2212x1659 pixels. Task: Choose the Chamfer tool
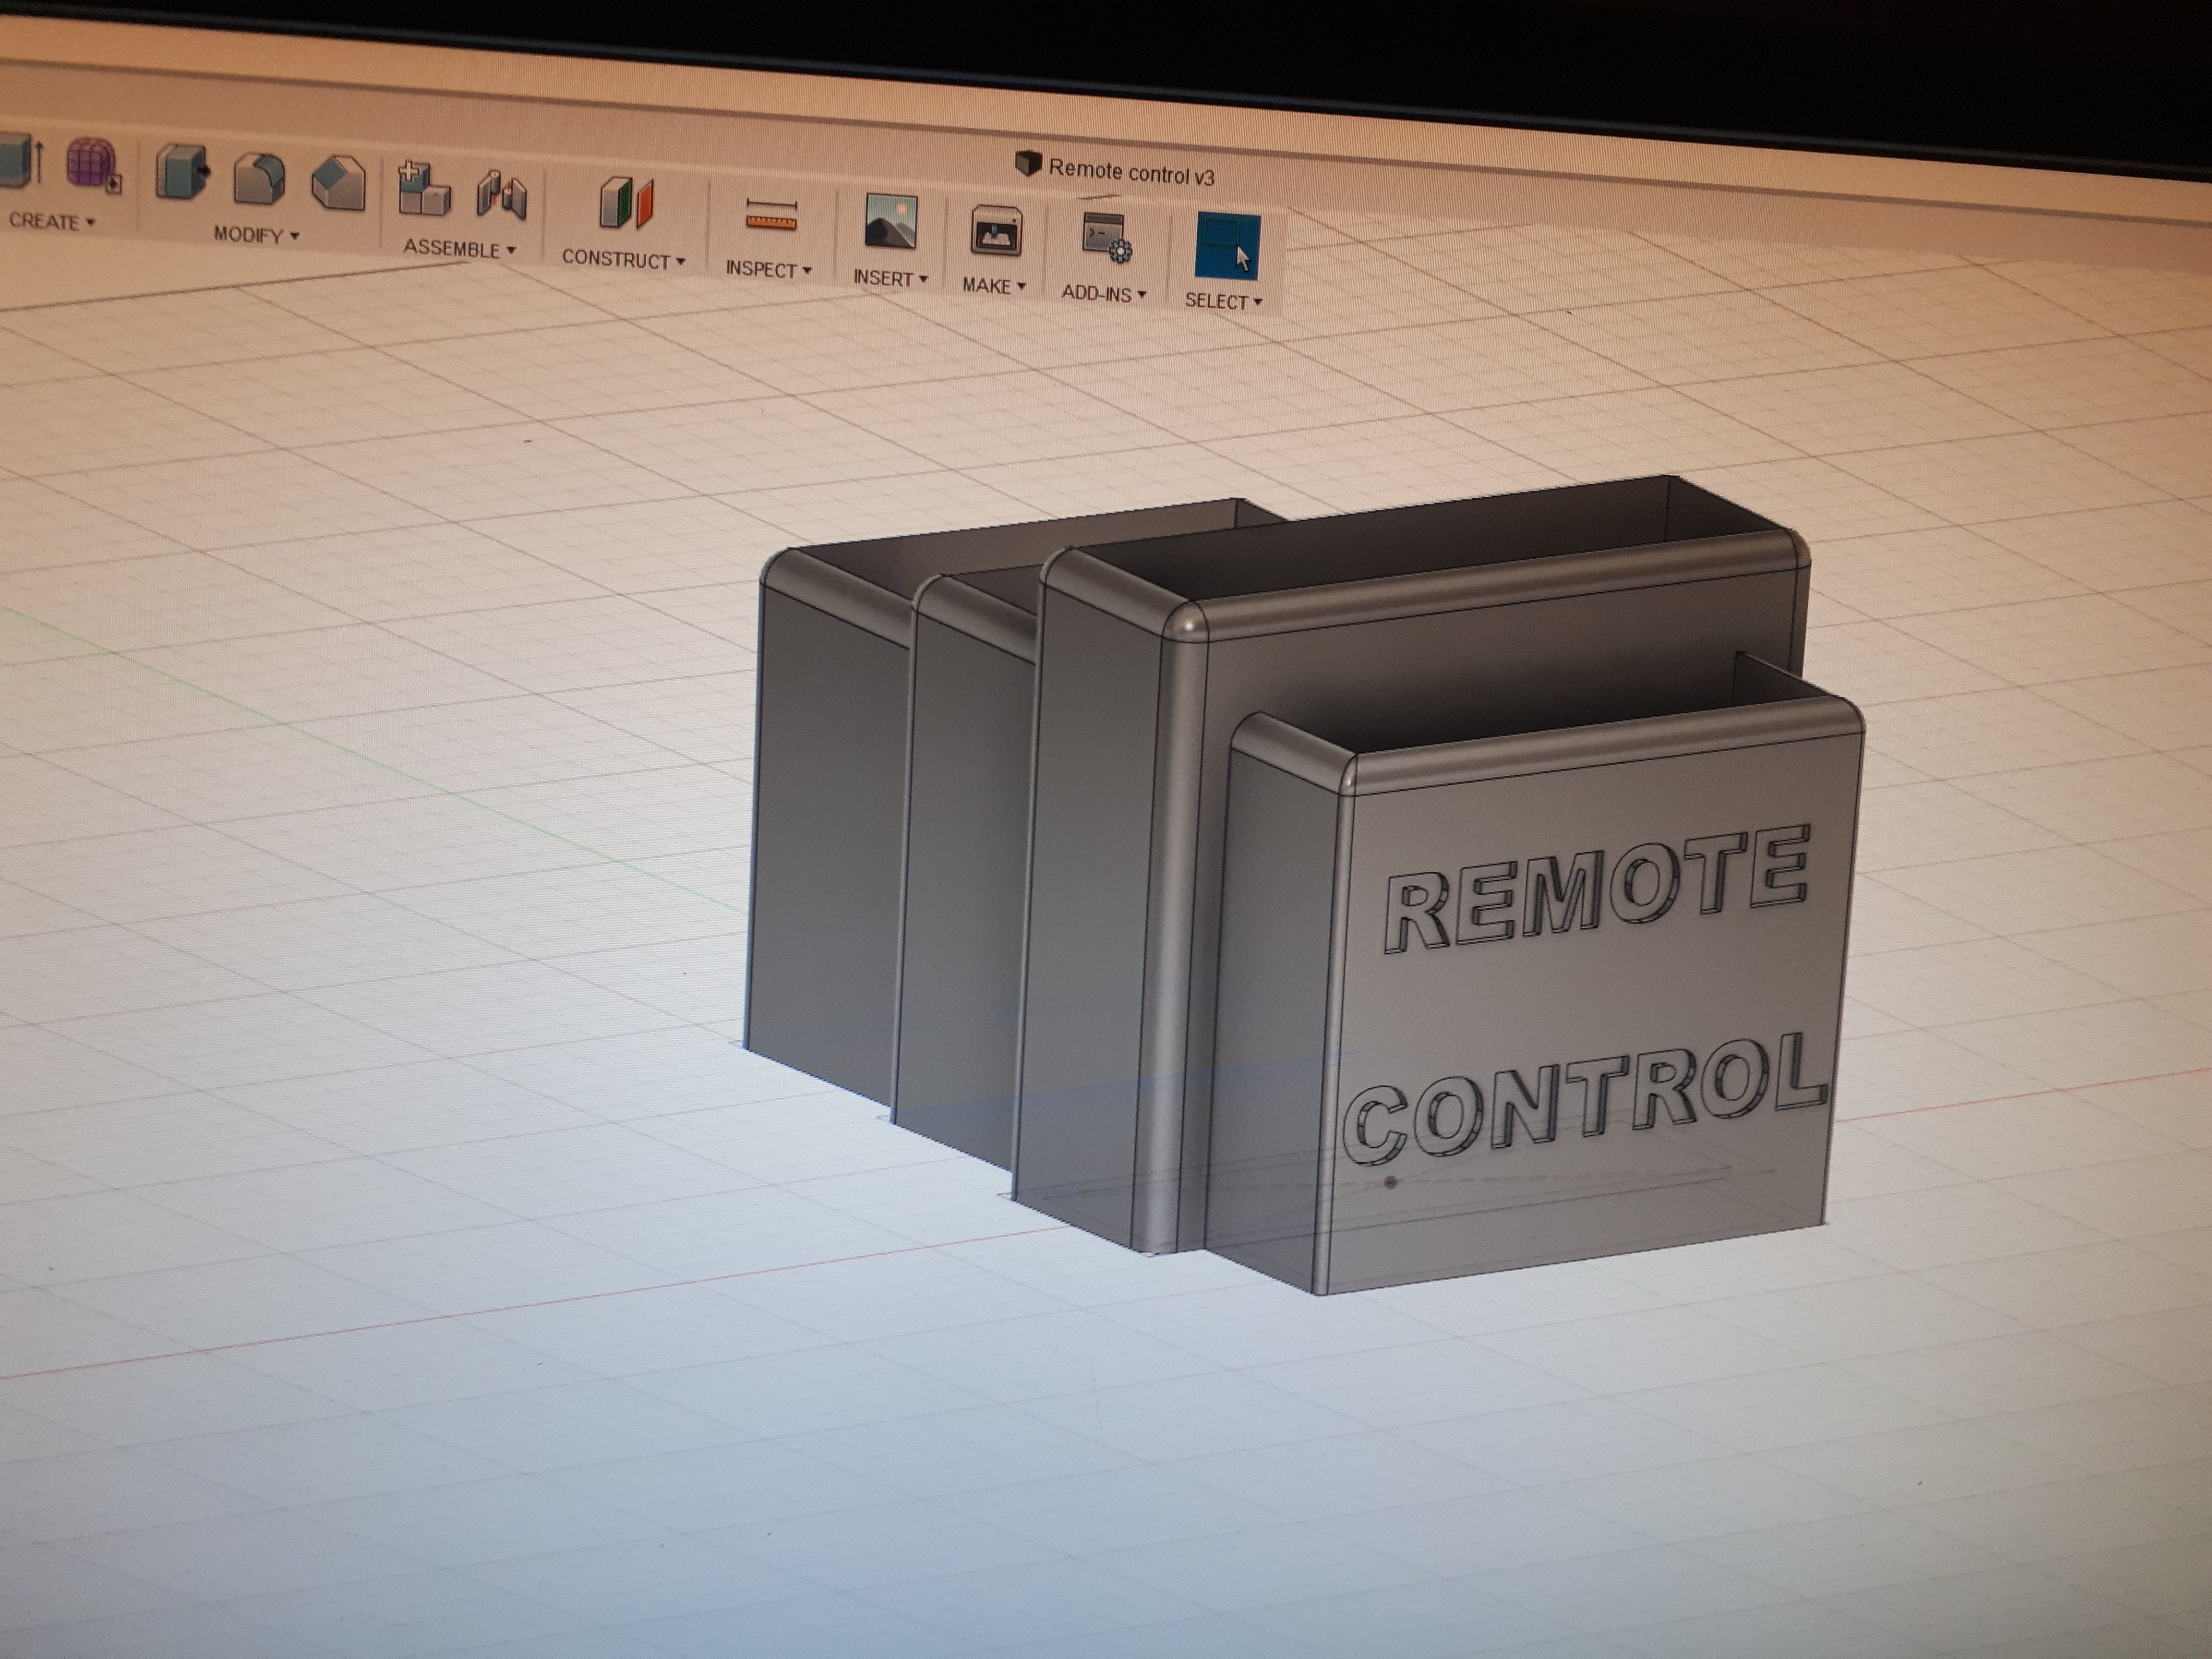[338, 183]
